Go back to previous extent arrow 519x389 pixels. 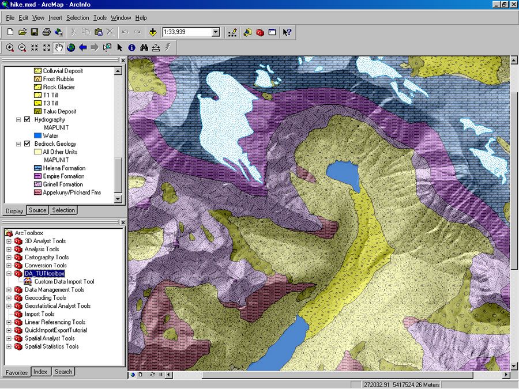tap(83, 48)
